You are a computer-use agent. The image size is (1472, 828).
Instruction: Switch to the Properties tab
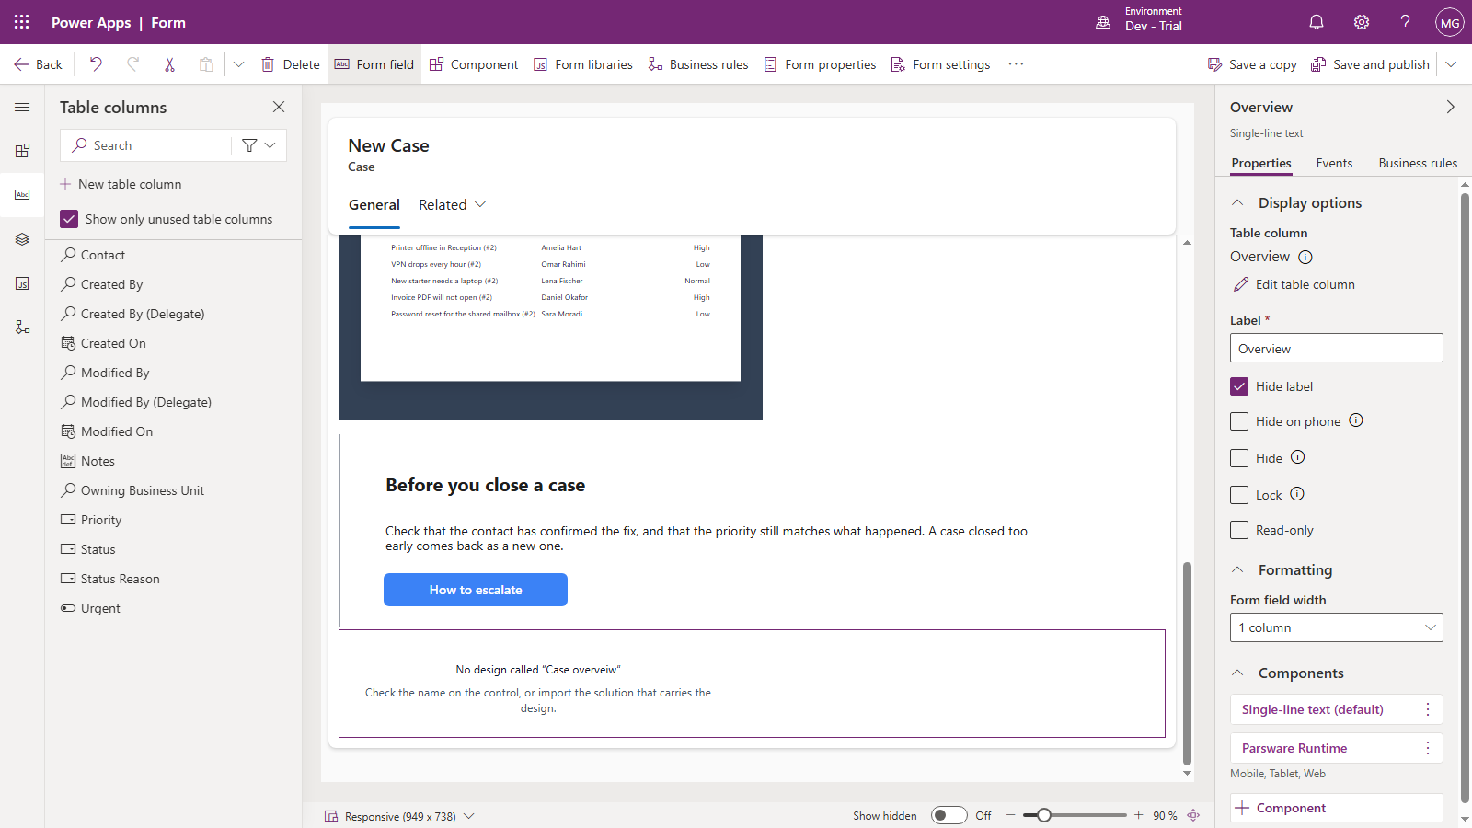pyautogui.click(x=1261, y=163)
